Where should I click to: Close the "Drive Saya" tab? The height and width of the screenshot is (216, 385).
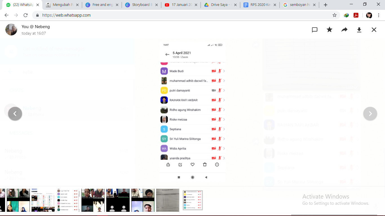235,5
